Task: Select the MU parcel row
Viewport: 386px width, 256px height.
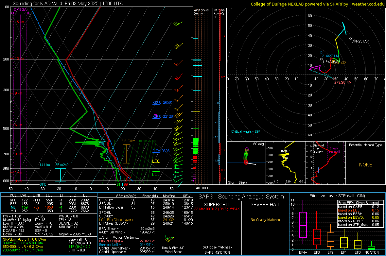Action: click(x=49, y=211)
